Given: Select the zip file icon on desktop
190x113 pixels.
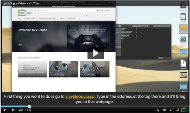Looking at the screenshot, I should click(x=183, y=63).
